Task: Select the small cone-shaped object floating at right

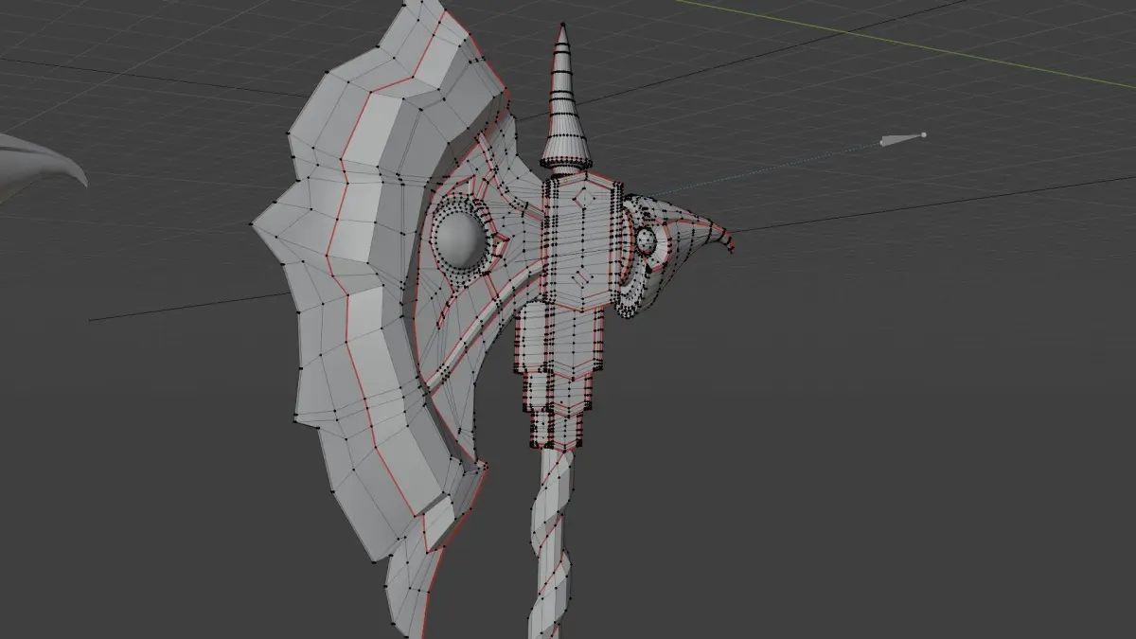Action: 902,140
